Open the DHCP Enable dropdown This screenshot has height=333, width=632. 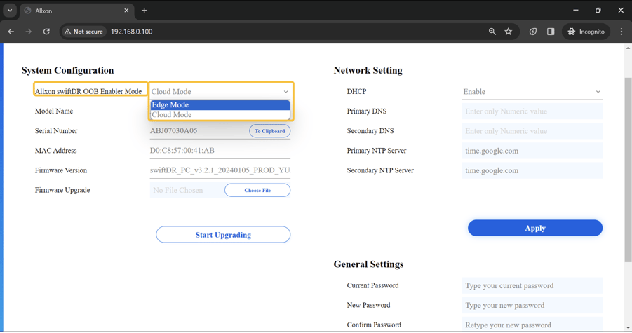click(532, 92)
